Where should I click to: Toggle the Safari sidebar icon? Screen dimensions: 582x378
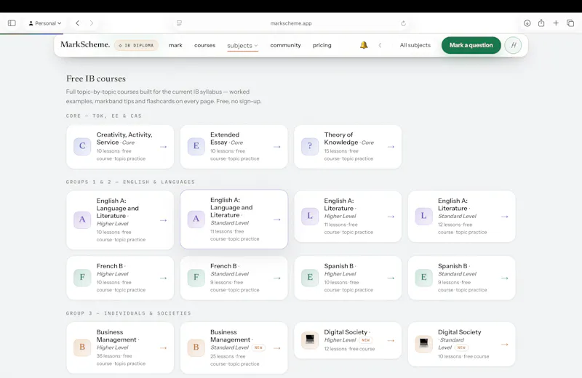(x=12, y=23)
